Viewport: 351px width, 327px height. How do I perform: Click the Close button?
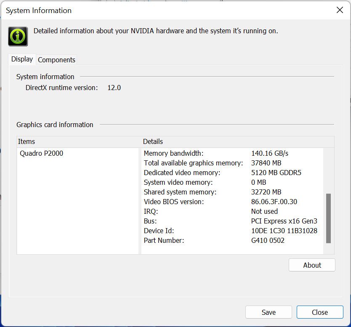pyautogui.click(x=320, y=312)
